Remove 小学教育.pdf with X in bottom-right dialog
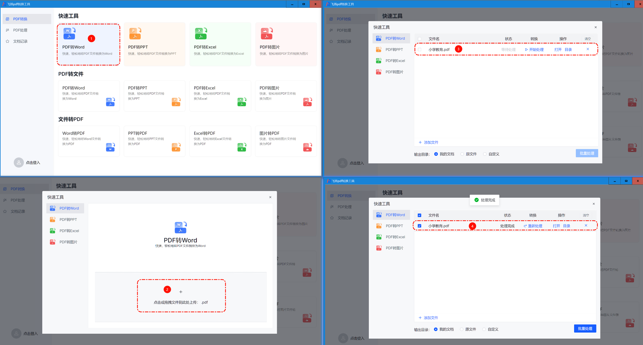 pos(586,225)
